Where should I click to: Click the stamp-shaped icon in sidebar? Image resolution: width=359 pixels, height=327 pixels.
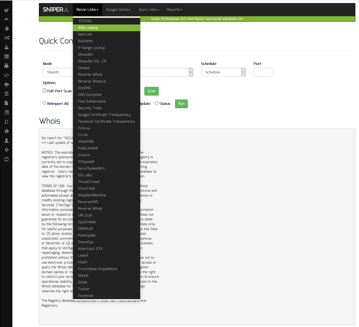(6, 47)
